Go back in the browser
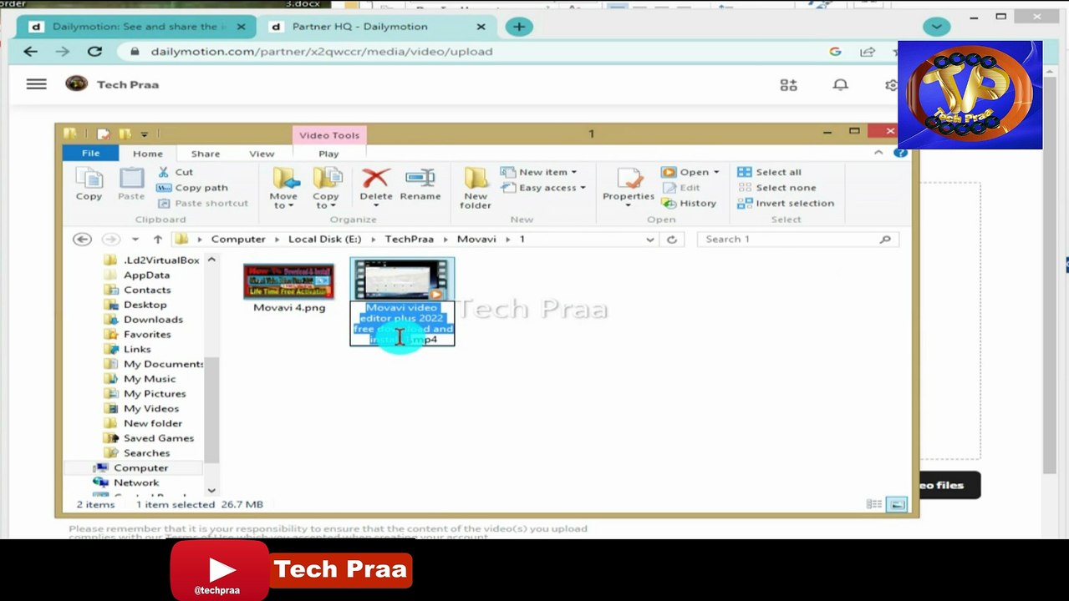Image resolution: width=1069 pixels, height=601 pixels. (x=31, y=52)
